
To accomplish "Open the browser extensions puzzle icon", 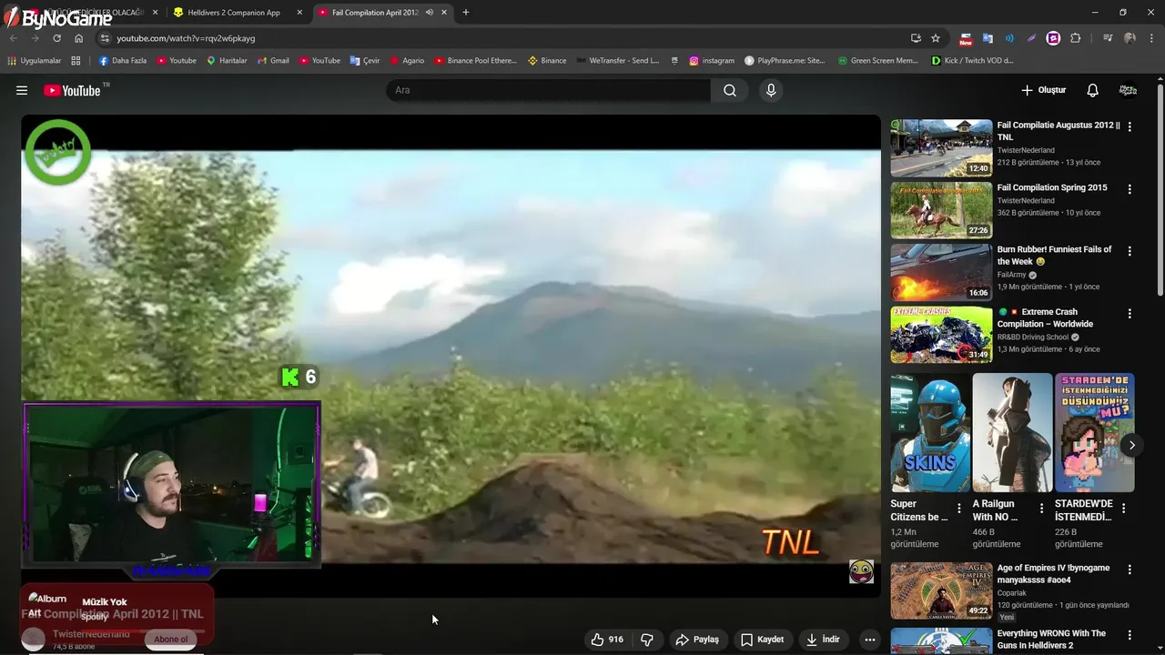I will coord(1076,38).
